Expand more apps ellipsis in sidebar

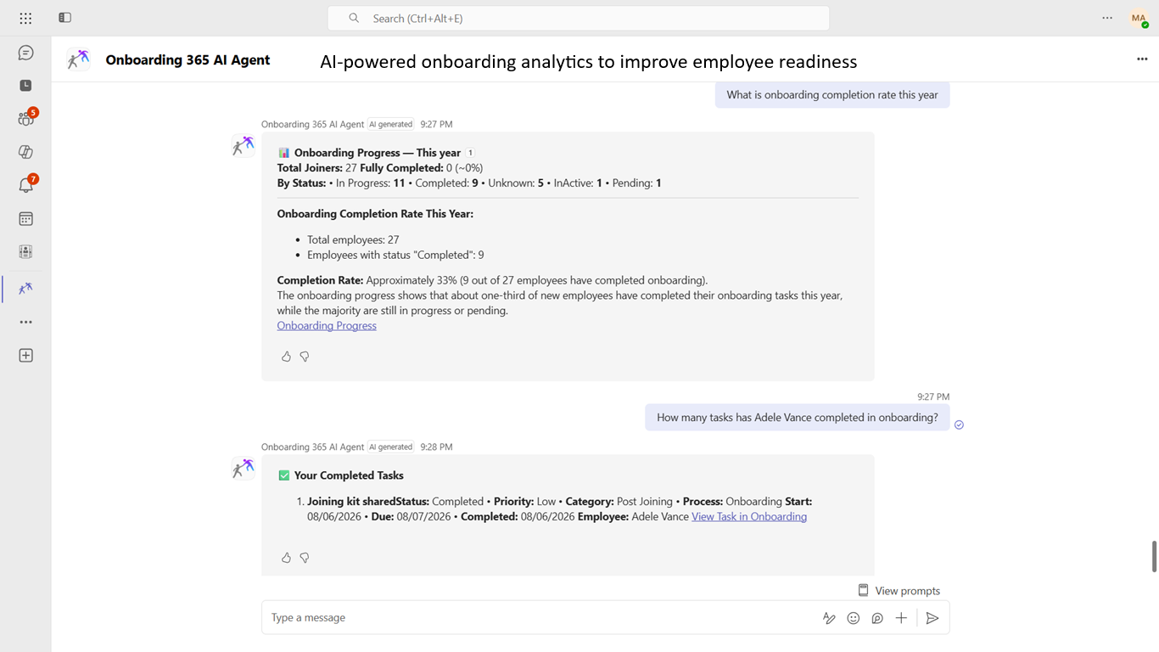pyautogui.click(x=25, y=323)
